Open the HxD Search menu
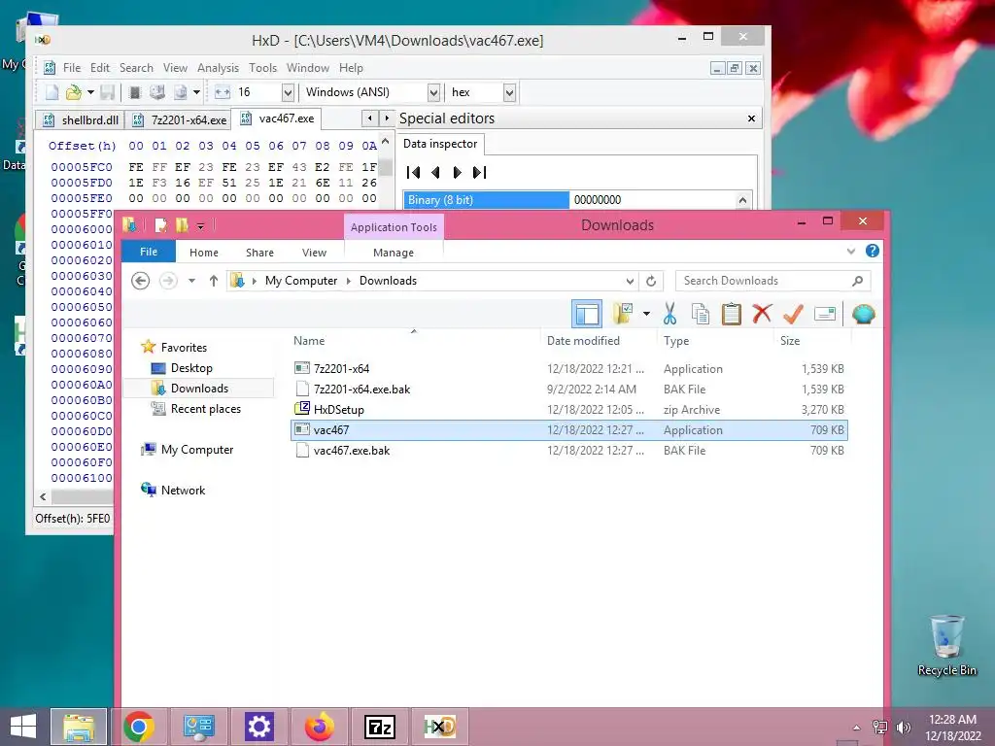 (136, 68)
